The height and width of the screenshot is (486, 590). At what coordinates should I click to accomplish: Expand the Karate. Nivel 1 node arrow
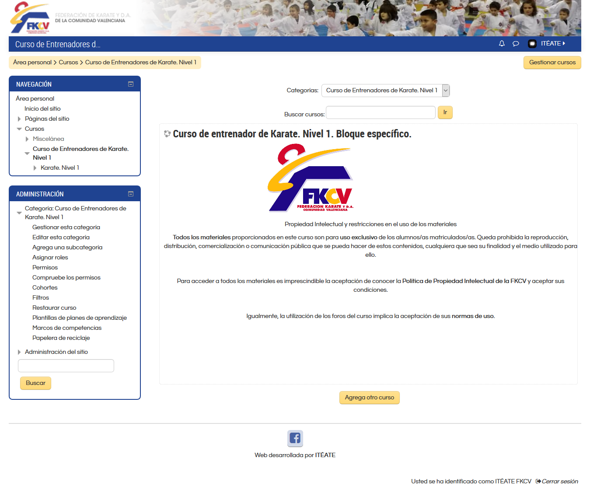click(x=35, y=168)
